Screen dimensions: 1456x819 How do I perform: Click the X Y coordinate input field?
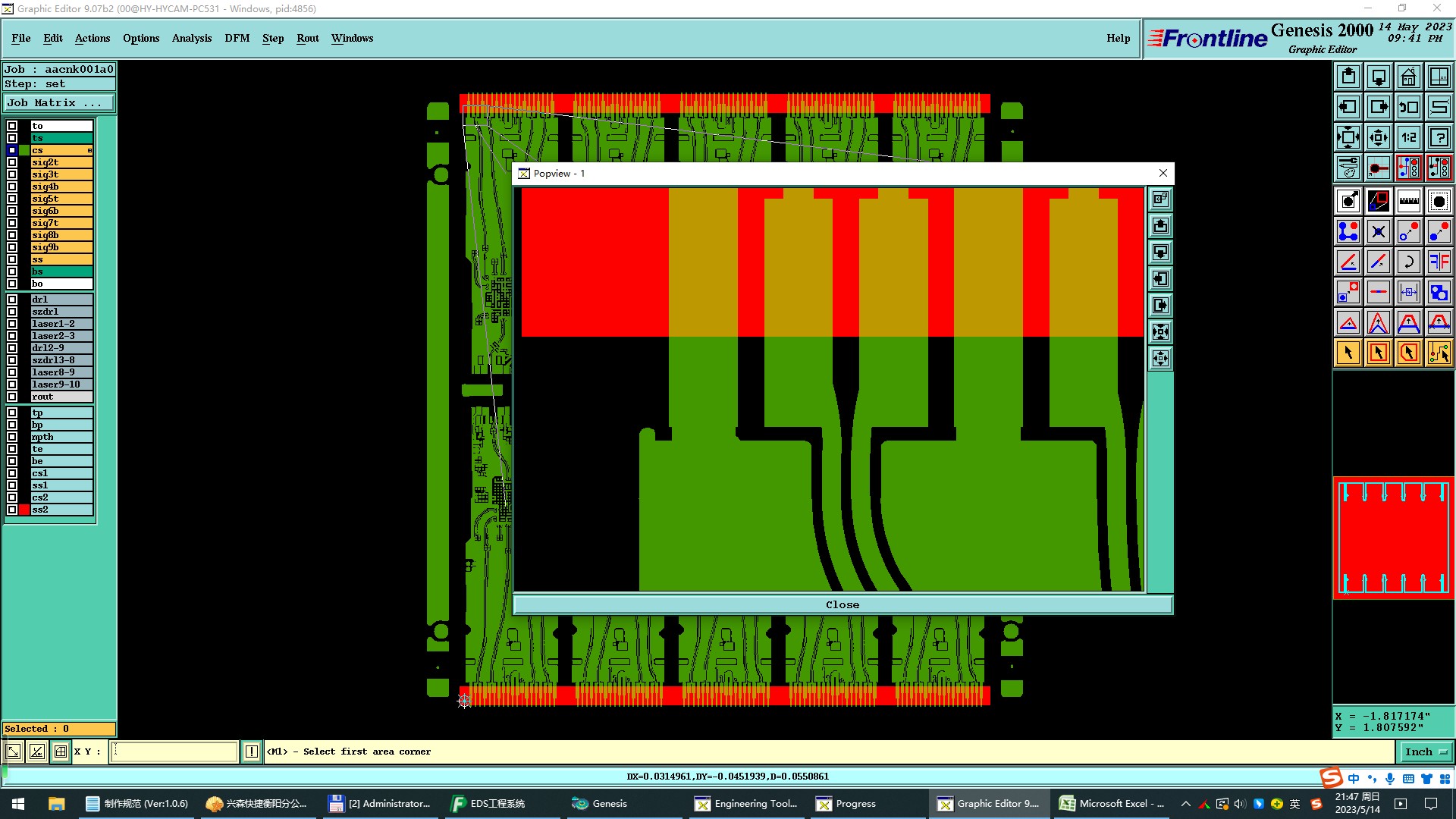click(x=174, y=752)
